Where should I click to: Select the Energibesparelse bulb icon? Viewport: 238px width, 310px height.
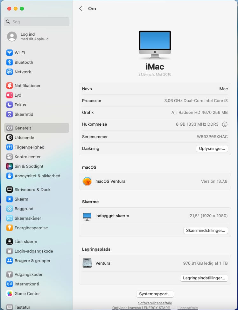(x=10, y=228)
